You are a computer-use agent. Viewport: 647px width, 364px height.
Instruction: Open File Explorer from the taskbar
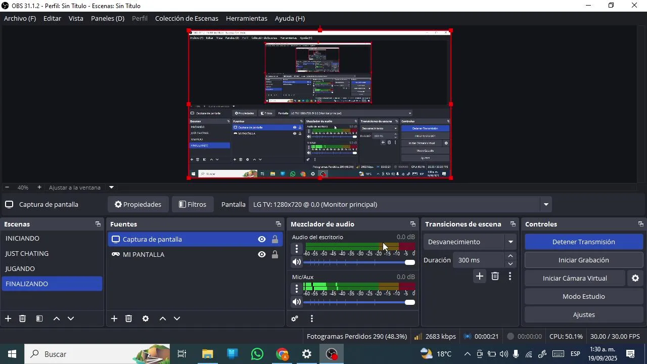[208, 354]
